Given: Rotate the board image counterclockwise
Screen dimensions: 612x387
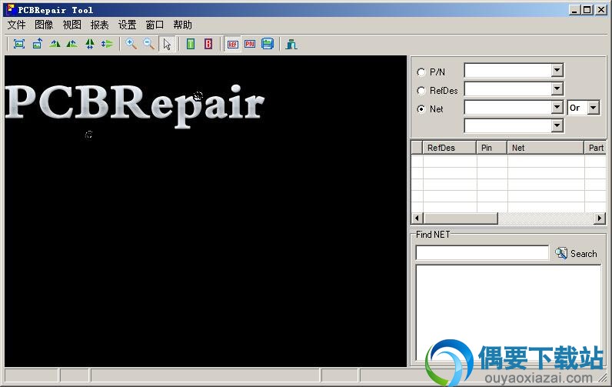Looking at the screenshot, I should pos(72,44).
